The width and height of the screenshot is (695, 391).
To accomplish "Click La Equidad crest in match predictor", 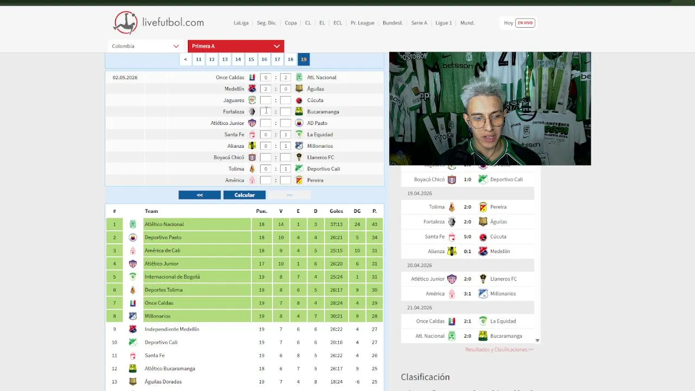I will [x=299, y=135].
